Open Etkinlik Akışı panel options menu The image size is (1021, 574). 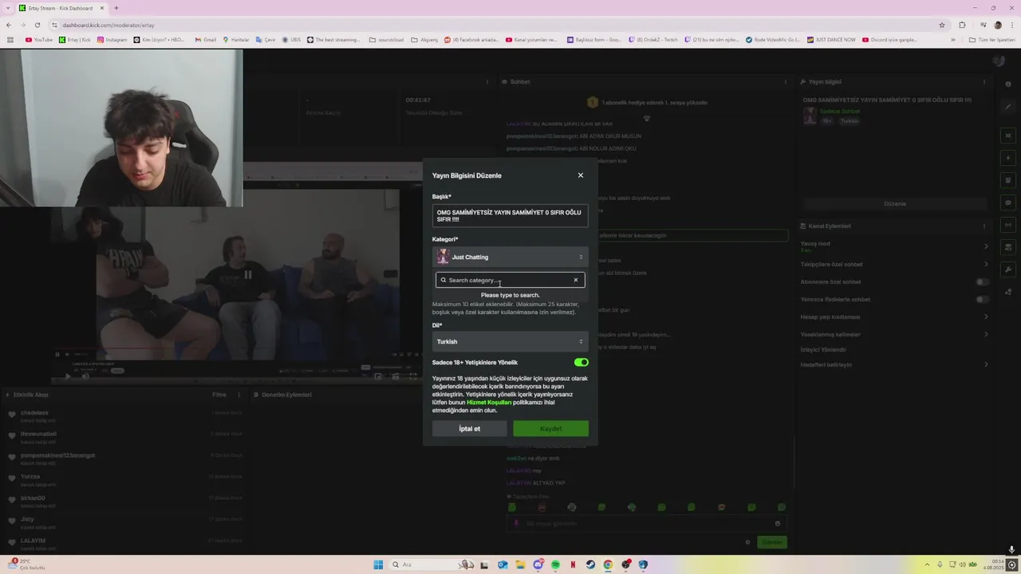point(238,395)
